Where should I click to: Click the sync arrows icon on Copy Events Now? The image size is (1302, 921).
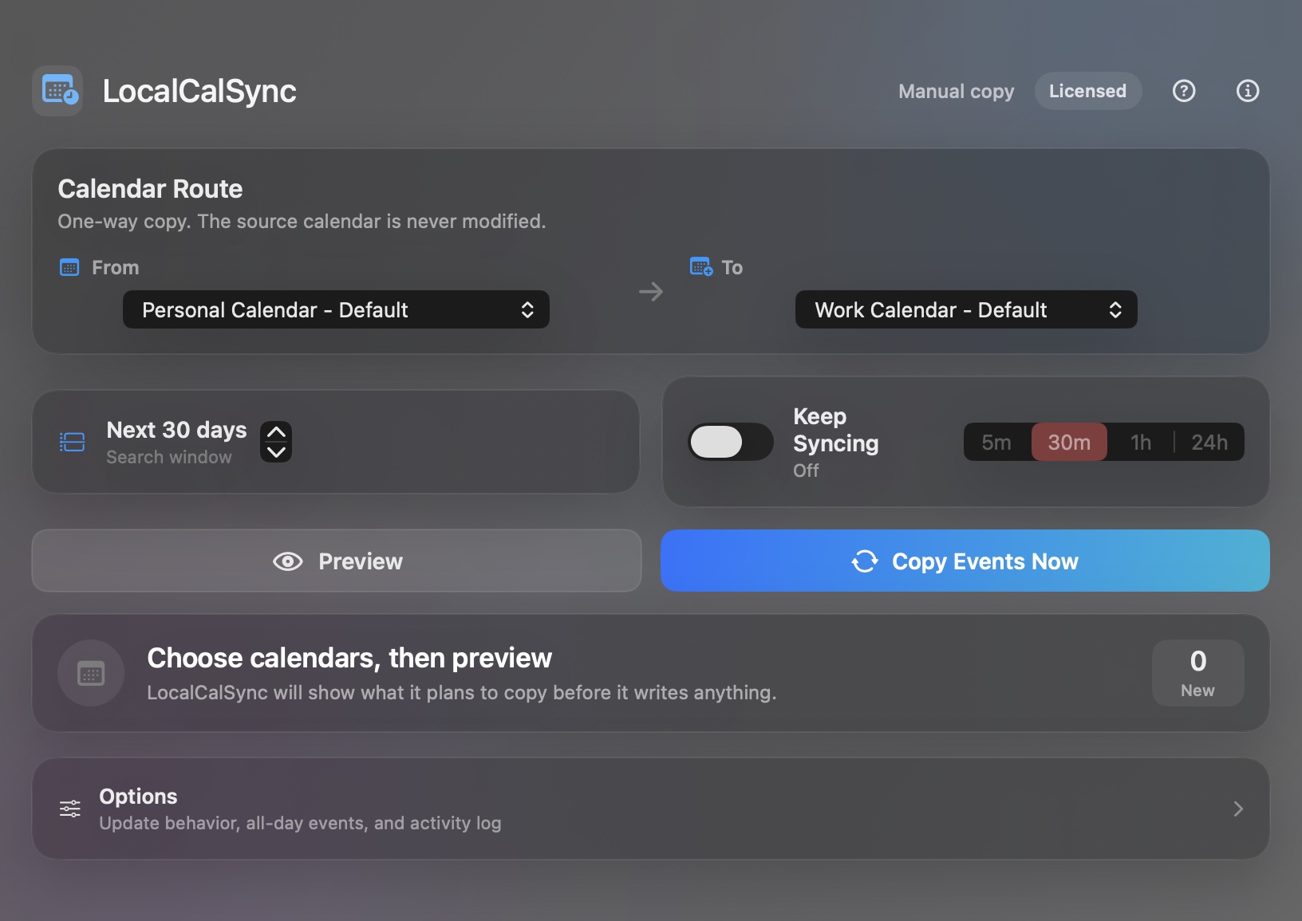865,561
